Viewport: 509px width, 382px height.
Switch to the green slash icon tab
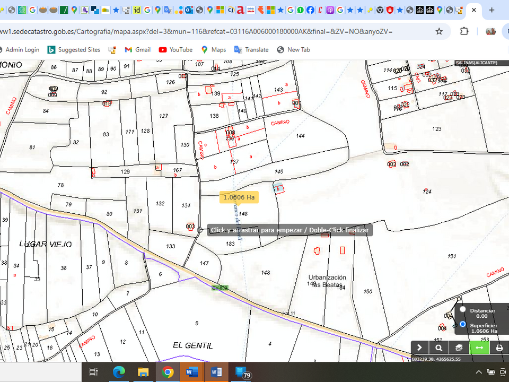pyautogui.click(x=64, y=10)
